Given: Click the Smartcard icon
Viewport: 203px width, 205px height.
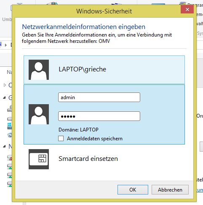Looking at the screenshot, I should [x=39, y=159].
